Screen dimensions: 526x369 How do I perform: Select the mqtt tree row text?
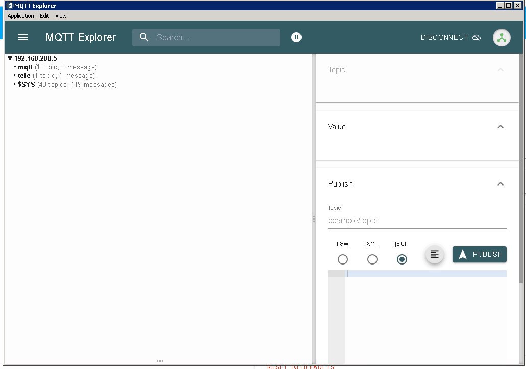click(x=57, y=67)
